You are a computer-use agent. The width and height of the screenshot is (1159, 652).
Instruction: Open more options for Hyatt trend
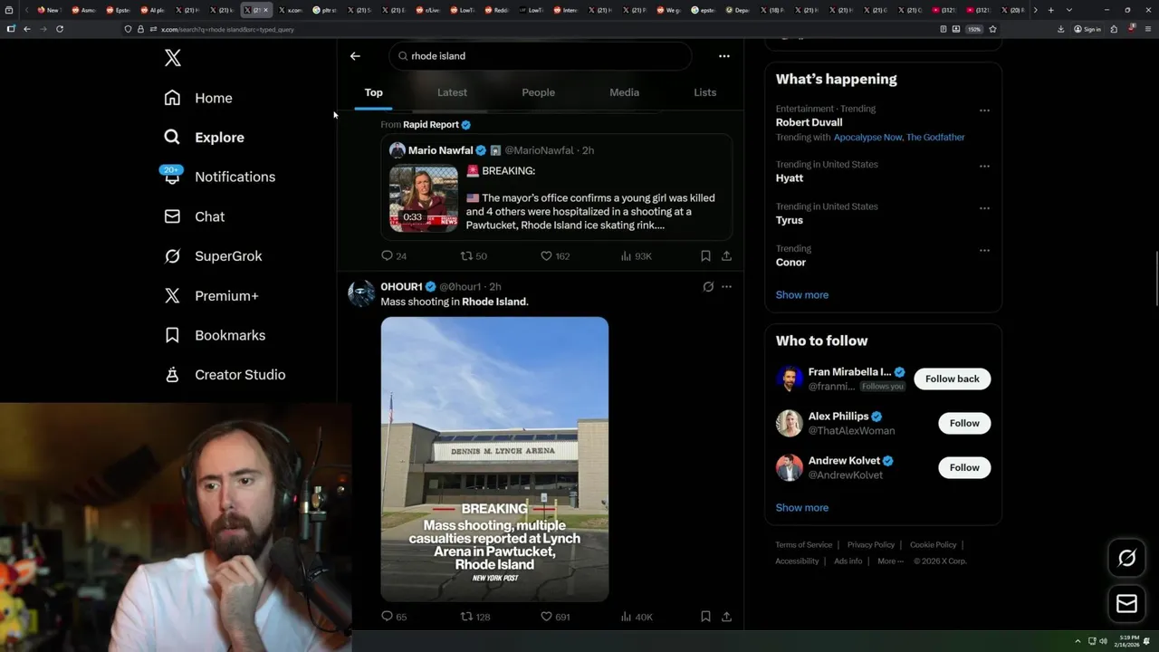pos(984,167)
